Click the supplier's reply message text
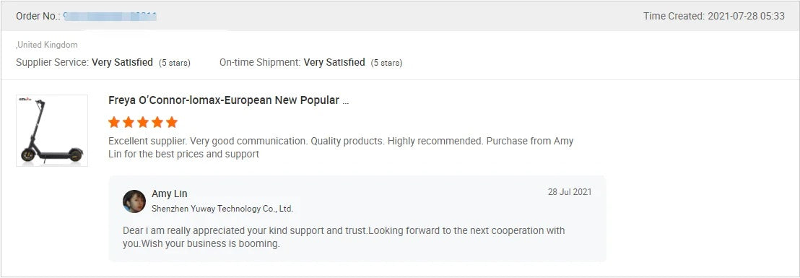 (344, 237)
